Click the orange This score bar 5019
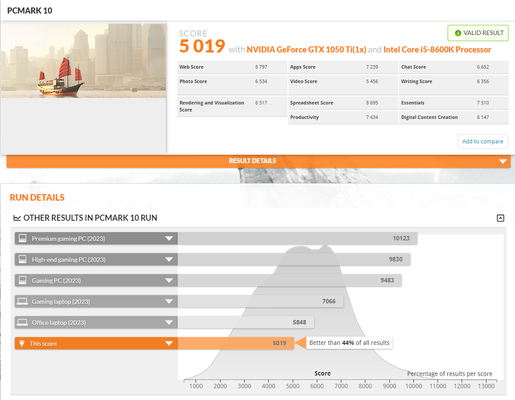Screen dimensions: 515x400 coord(235,343)
